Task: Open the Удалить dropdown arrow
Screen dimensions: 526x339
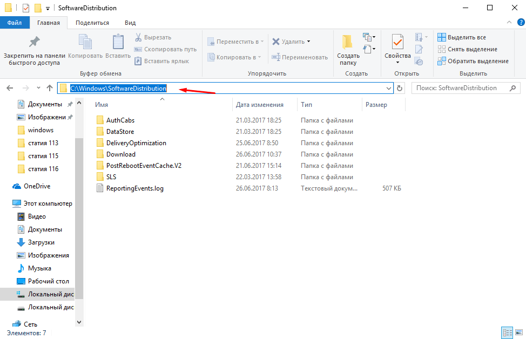Action: tap(308, 42)
